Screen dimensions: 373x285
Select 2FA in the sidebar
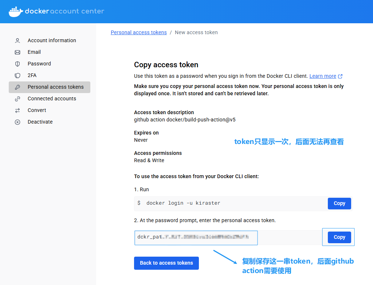(50, 75)
